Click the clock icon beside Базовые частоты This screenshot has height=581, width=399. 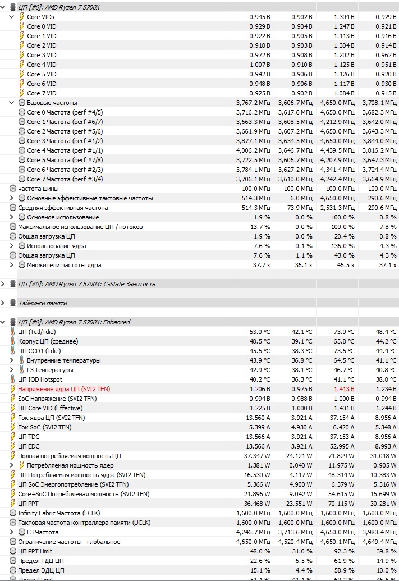coord(22,103)
